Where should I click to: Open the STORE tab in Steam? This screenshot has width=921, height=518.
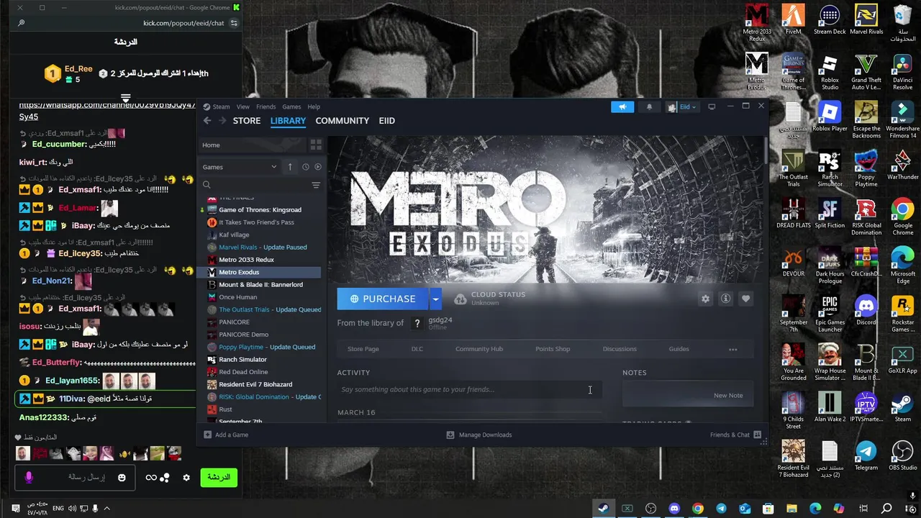tap(247, 121)
